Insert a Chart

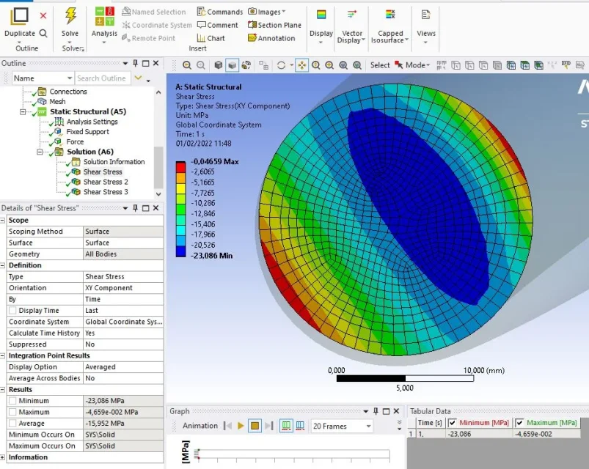(x=211, y=38)
